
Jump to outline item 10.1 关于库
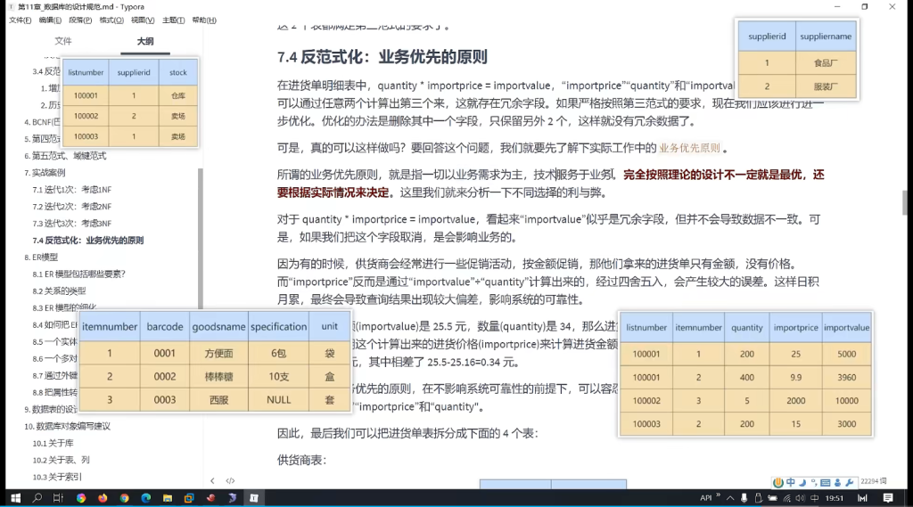(53, 443)
